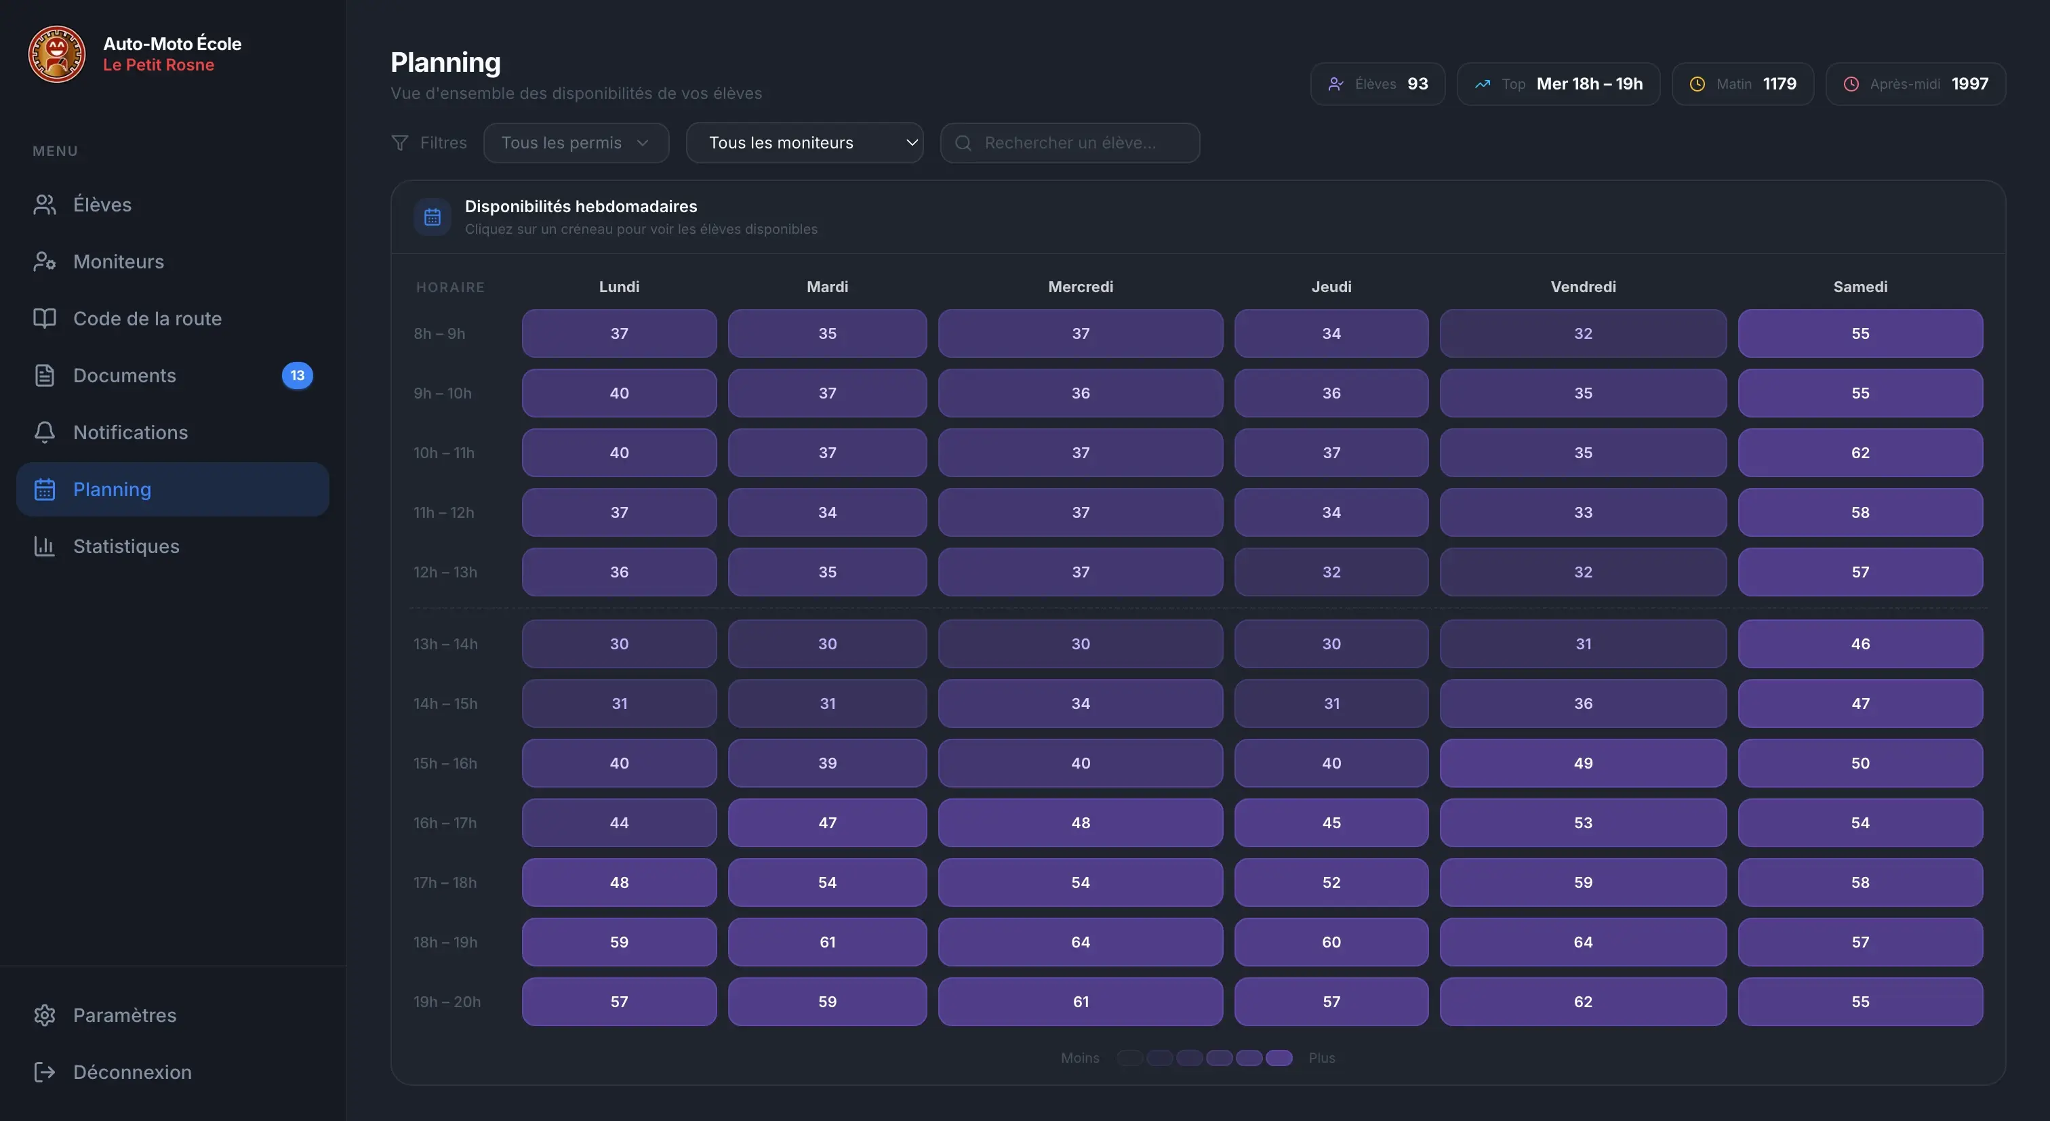Click the search magnifier icon
This screenshot has width=2050, height=1121.
click(963, 143)
